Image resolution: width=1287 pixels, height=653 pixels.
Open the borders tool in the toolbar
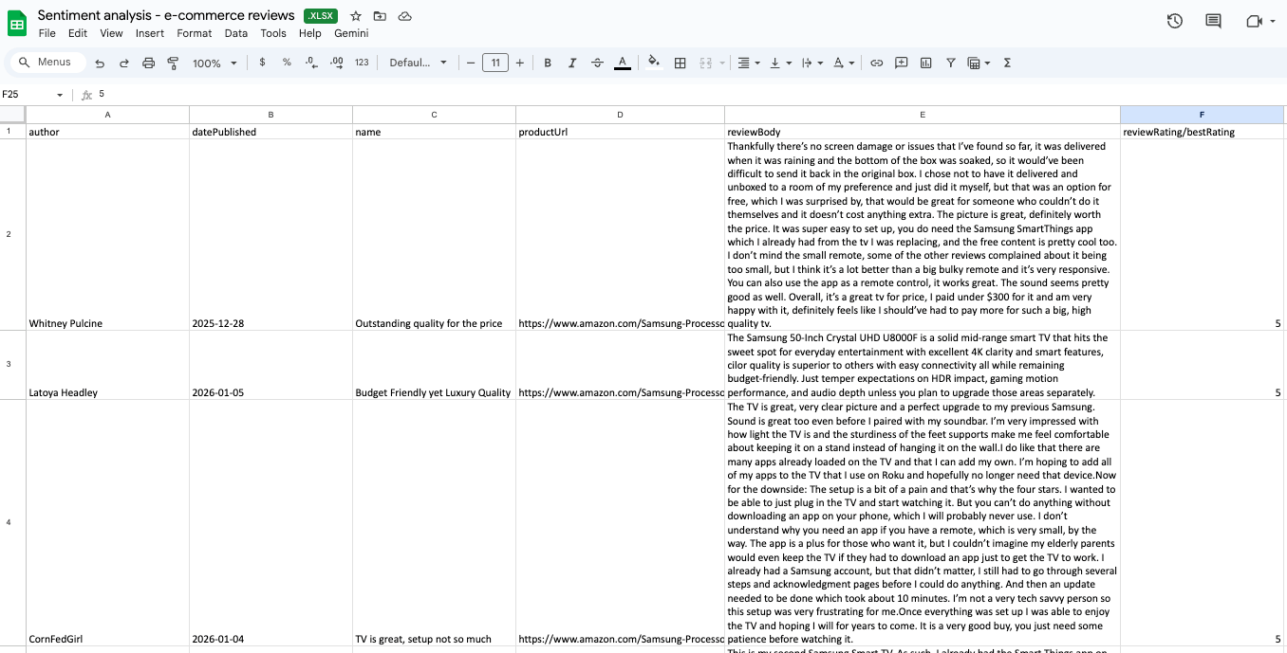click(680, 63)
